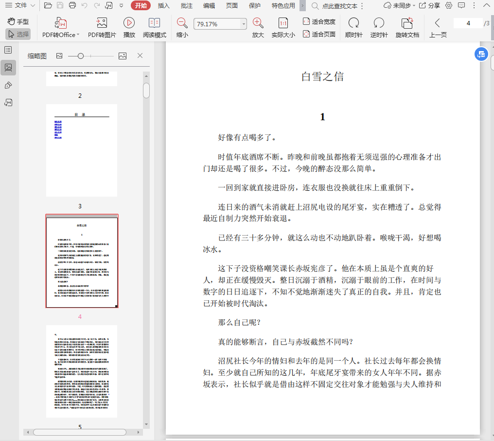The height and width of the screenshot is (441, 494).
Task: Click the 白雪之信 document title
Action: tap(322, 76)
